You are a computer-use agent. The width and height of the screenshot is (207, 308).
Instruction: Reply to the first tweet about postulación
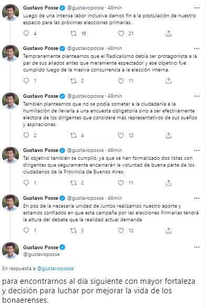(26, 34)
